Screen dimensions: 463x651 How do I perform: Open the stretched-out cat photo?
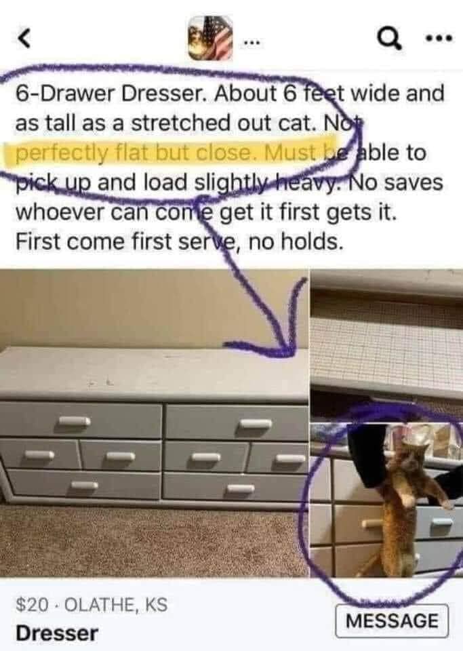pos(386,500)
